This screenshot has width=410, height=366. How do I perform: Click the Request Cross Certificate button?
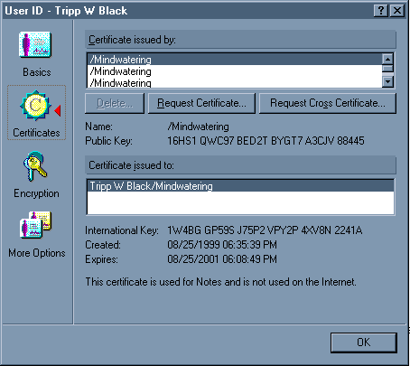click(x=328, y=103)
